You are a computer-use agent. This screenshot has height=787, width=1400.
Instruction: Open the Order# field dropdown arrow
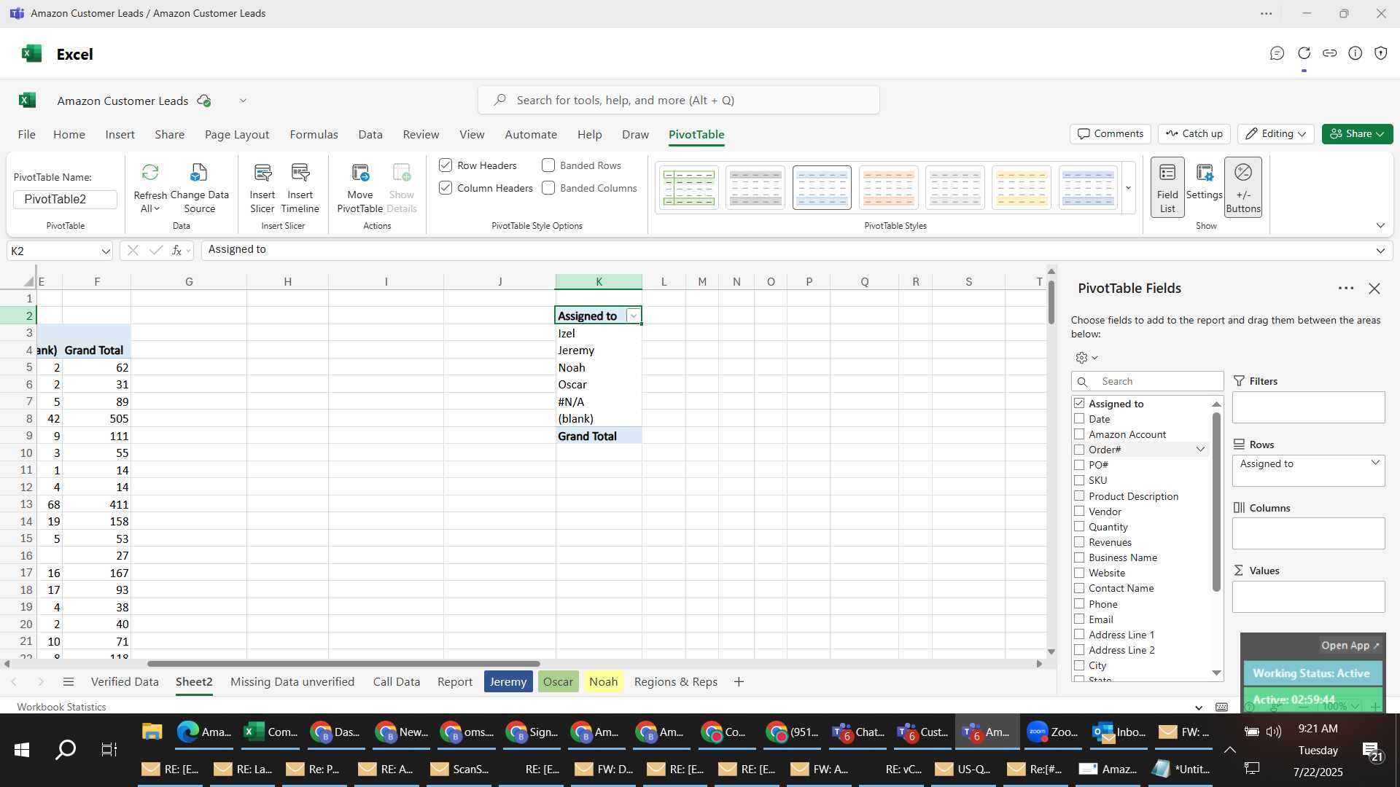1200,450
